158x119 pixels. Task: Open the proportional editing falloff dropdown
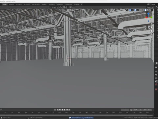[73, 7]
